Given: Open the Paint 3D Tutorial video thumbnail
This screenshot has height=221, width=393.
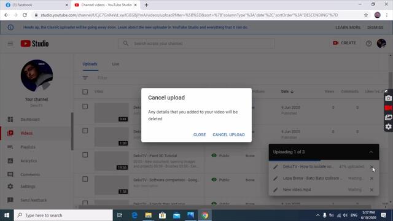Looking at the screenshot, I should 112,161.
